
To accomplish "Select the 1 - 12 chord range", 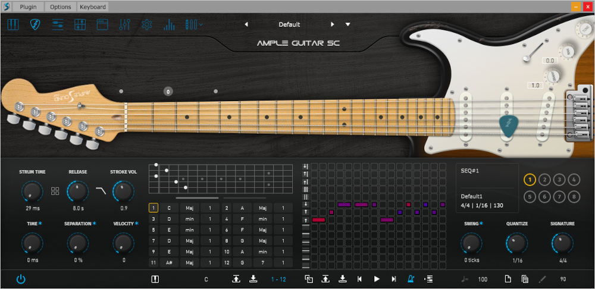I will point(278,279).
